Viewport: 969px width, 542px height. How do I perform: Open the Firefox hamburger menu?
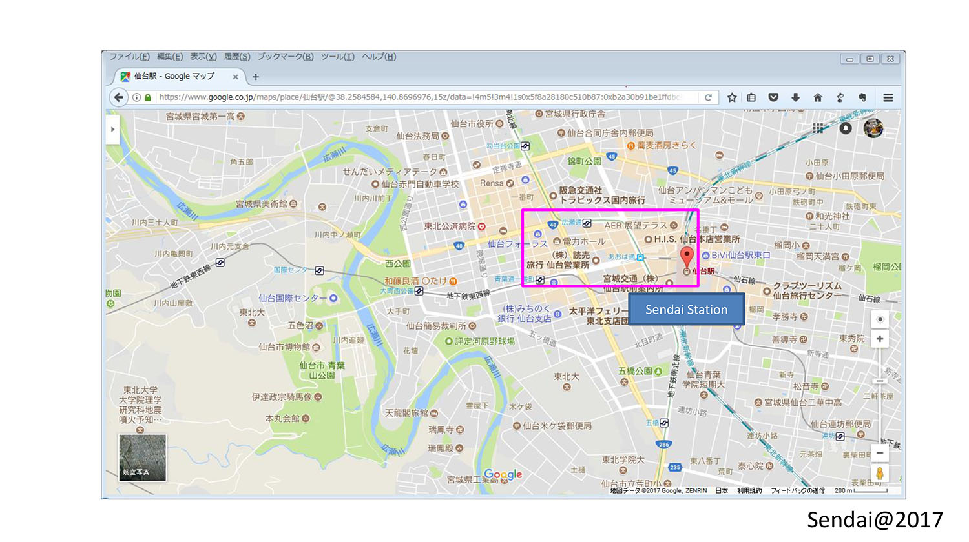pyautogui.click(x=888, y=97)
